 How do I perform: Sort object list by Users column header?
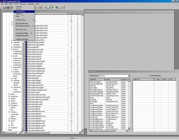coord(78,13)
